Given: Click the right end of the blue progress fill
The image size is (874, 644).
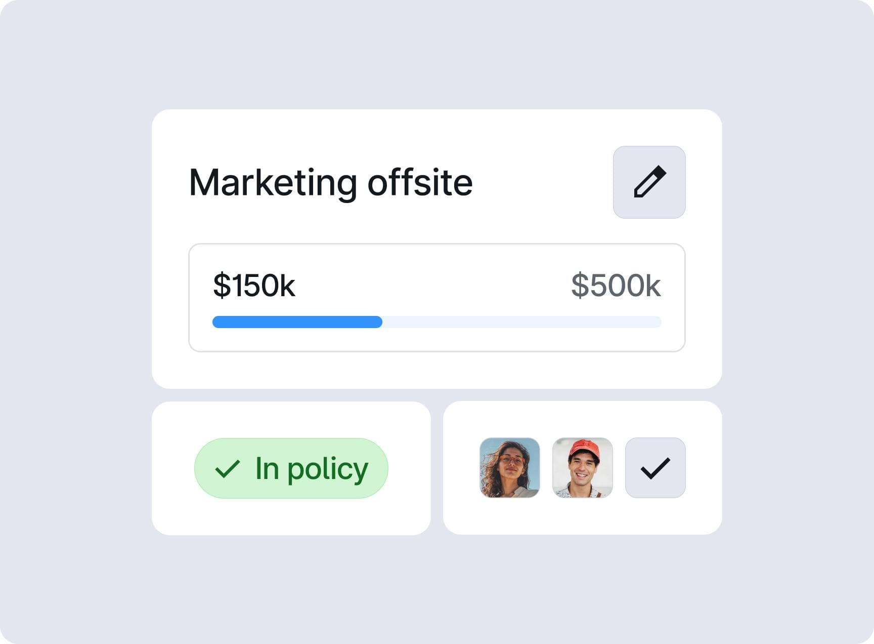Looking at the screenshot, I should coord(378,322).
